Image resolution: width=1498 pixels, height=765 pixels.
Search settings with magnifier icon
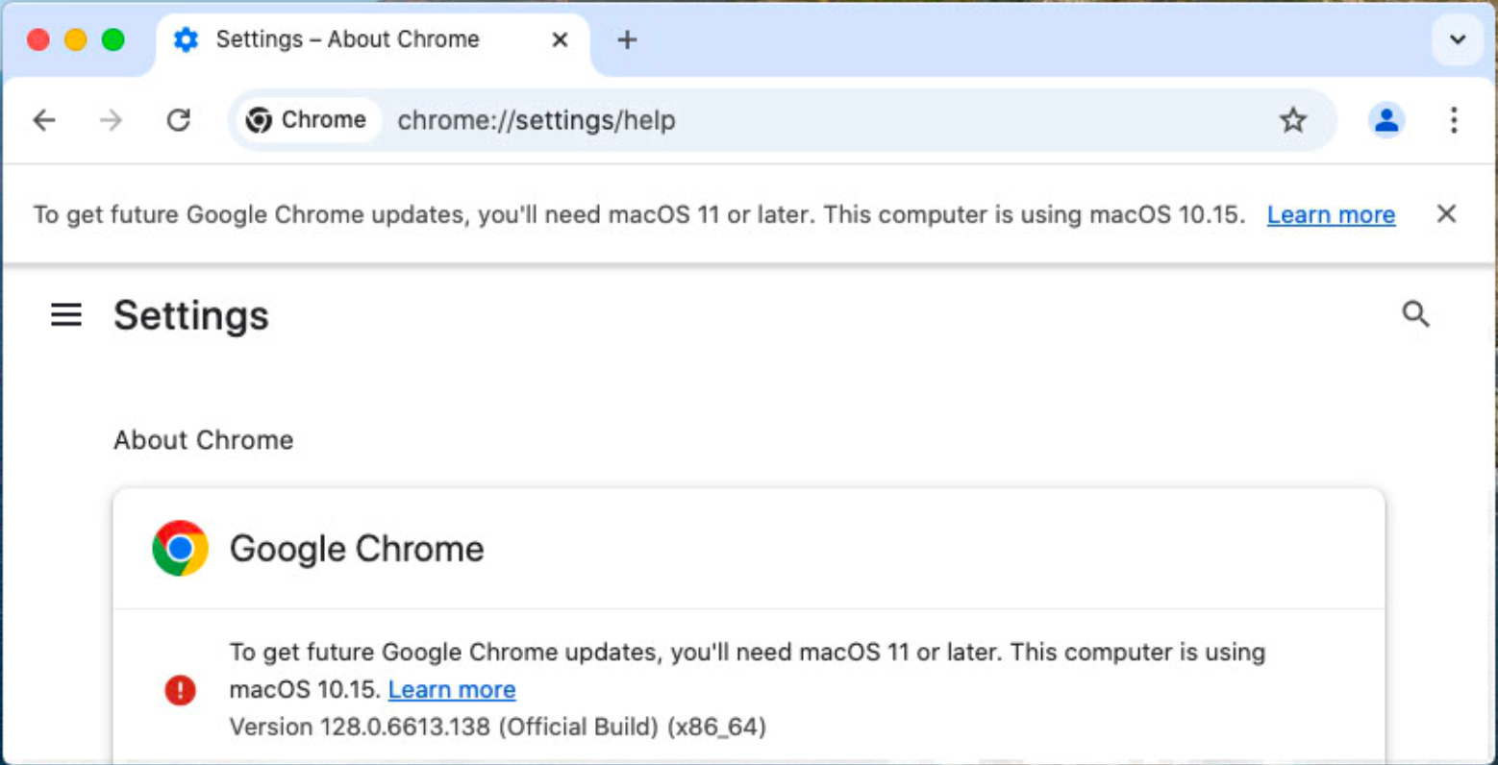(x=1415, y=314)
